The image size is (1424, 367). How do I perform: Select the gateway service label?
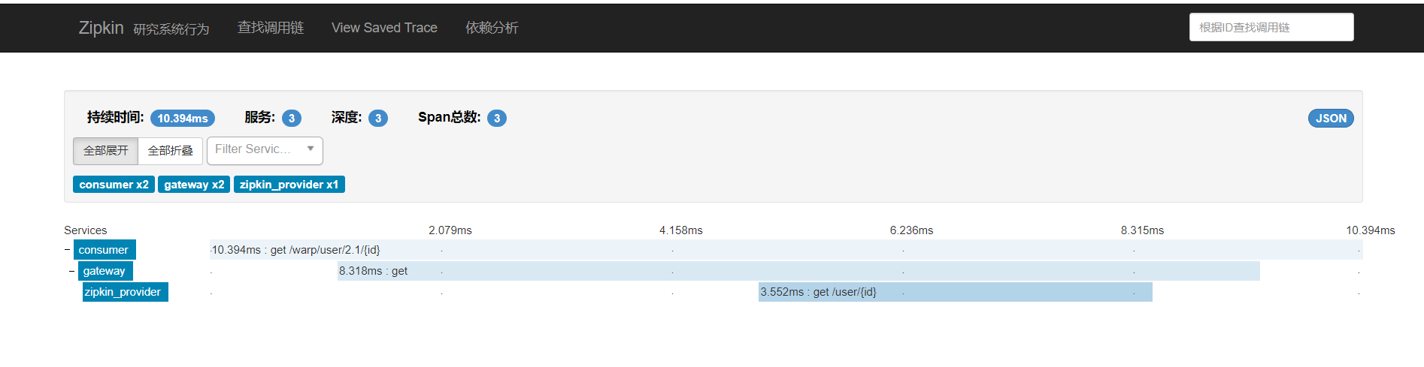(105, 271)
